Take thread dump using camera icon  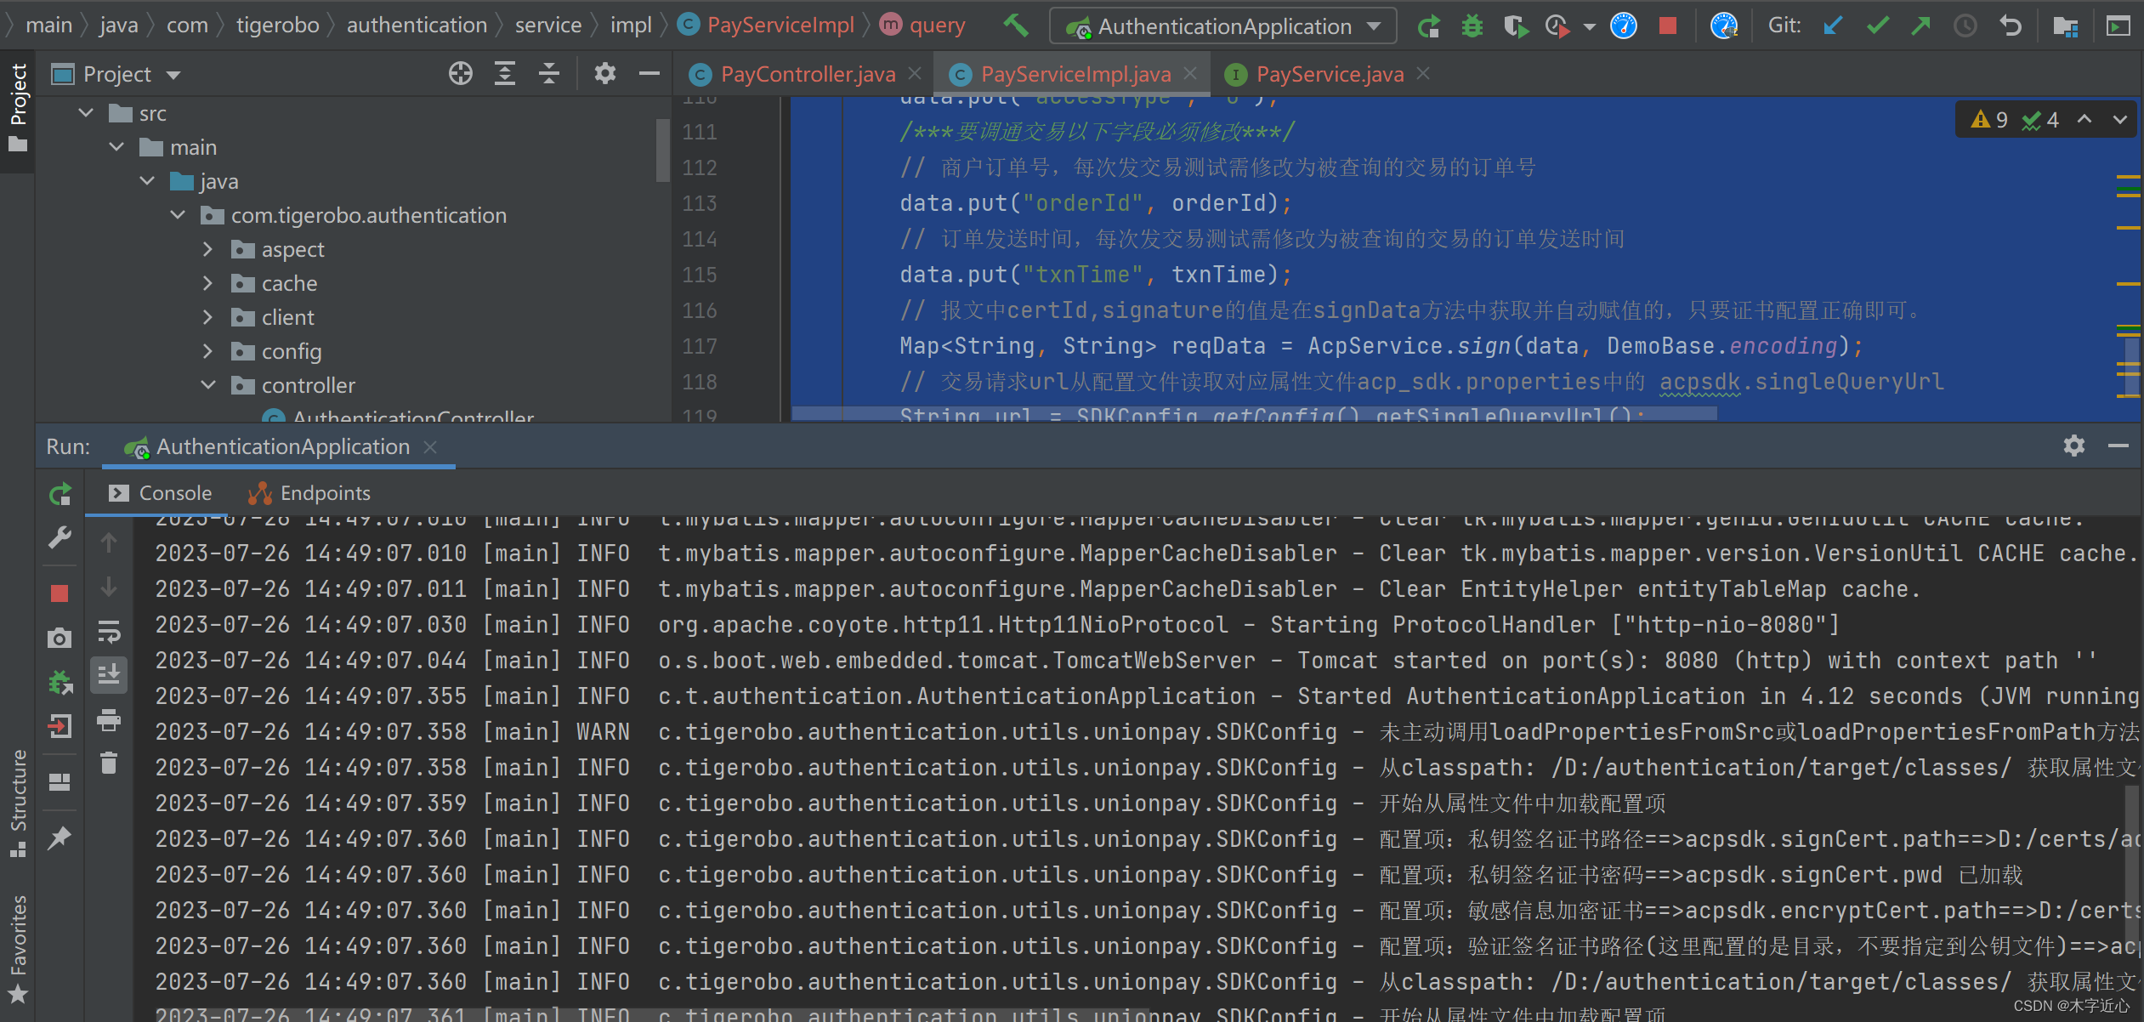60,637
